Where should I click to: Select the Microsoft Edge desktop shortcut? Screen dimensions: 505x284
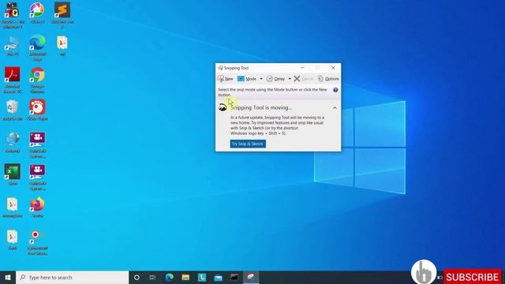point(37,47)
